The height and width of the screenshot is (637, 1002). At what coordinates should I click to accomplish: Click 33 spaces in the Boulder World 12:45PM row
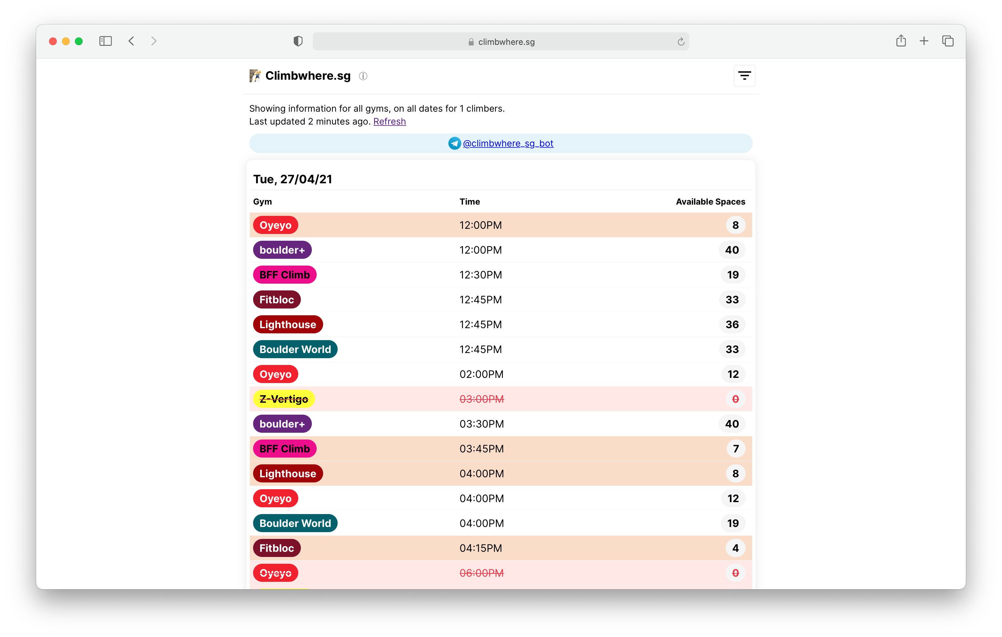click(x=732, y=349)
